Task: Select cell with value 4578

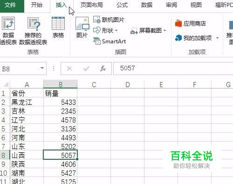Action: click(60, 120)
